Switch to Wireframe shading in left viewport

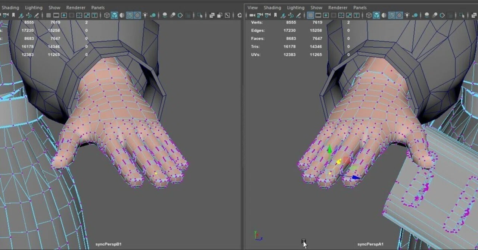(x=107, y=15)
